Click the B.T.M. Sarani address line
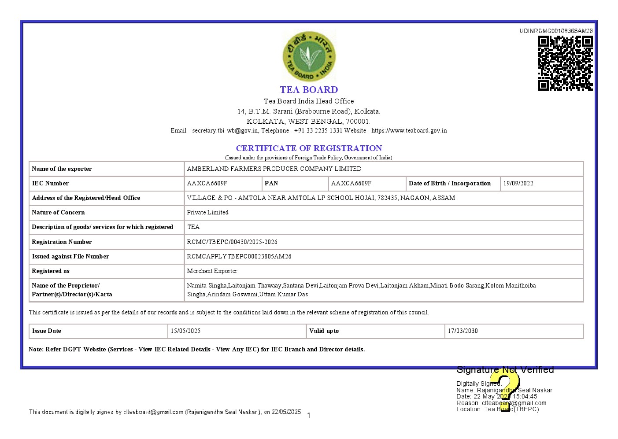Viewport: 618px width, 439px height. pos(309,111)
